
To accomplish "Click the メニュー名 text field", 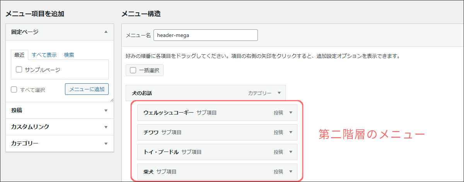I will 205,35.
